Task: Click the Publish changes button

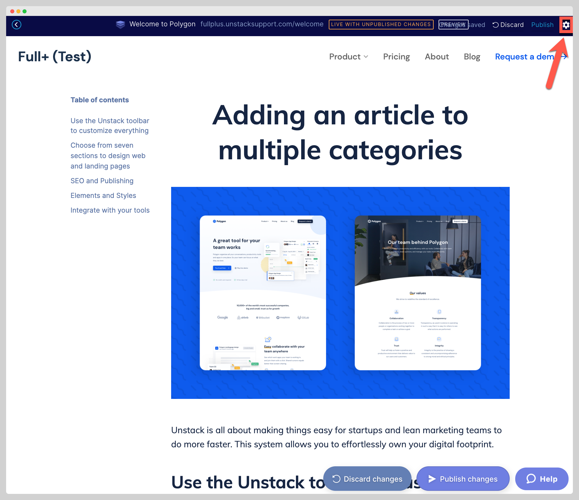Action: 463,479
